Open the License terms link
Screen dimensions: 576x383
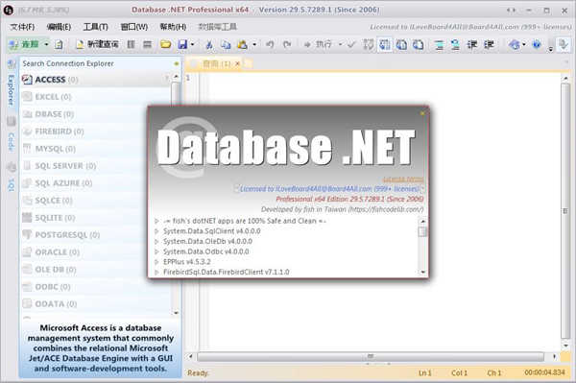pos(403,179)
